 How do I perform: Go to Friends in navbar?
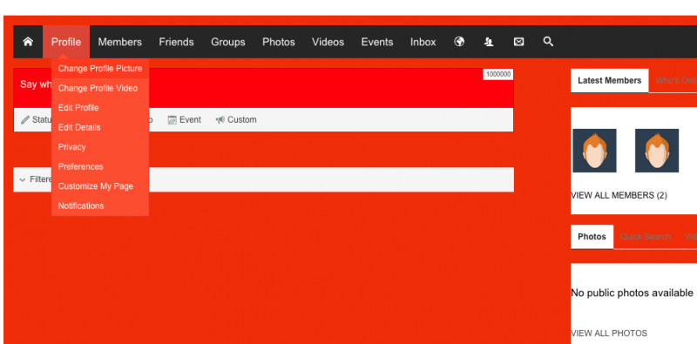(x=177, y=42)
